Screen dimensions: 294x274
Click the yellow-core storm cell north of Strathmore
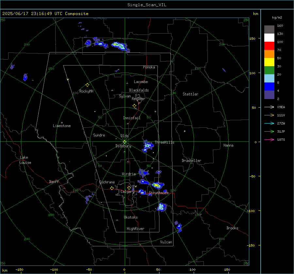coord(157,185)
